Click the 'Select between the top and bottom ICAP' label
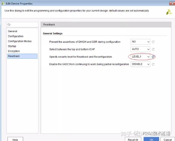 [x=72, y=49]
